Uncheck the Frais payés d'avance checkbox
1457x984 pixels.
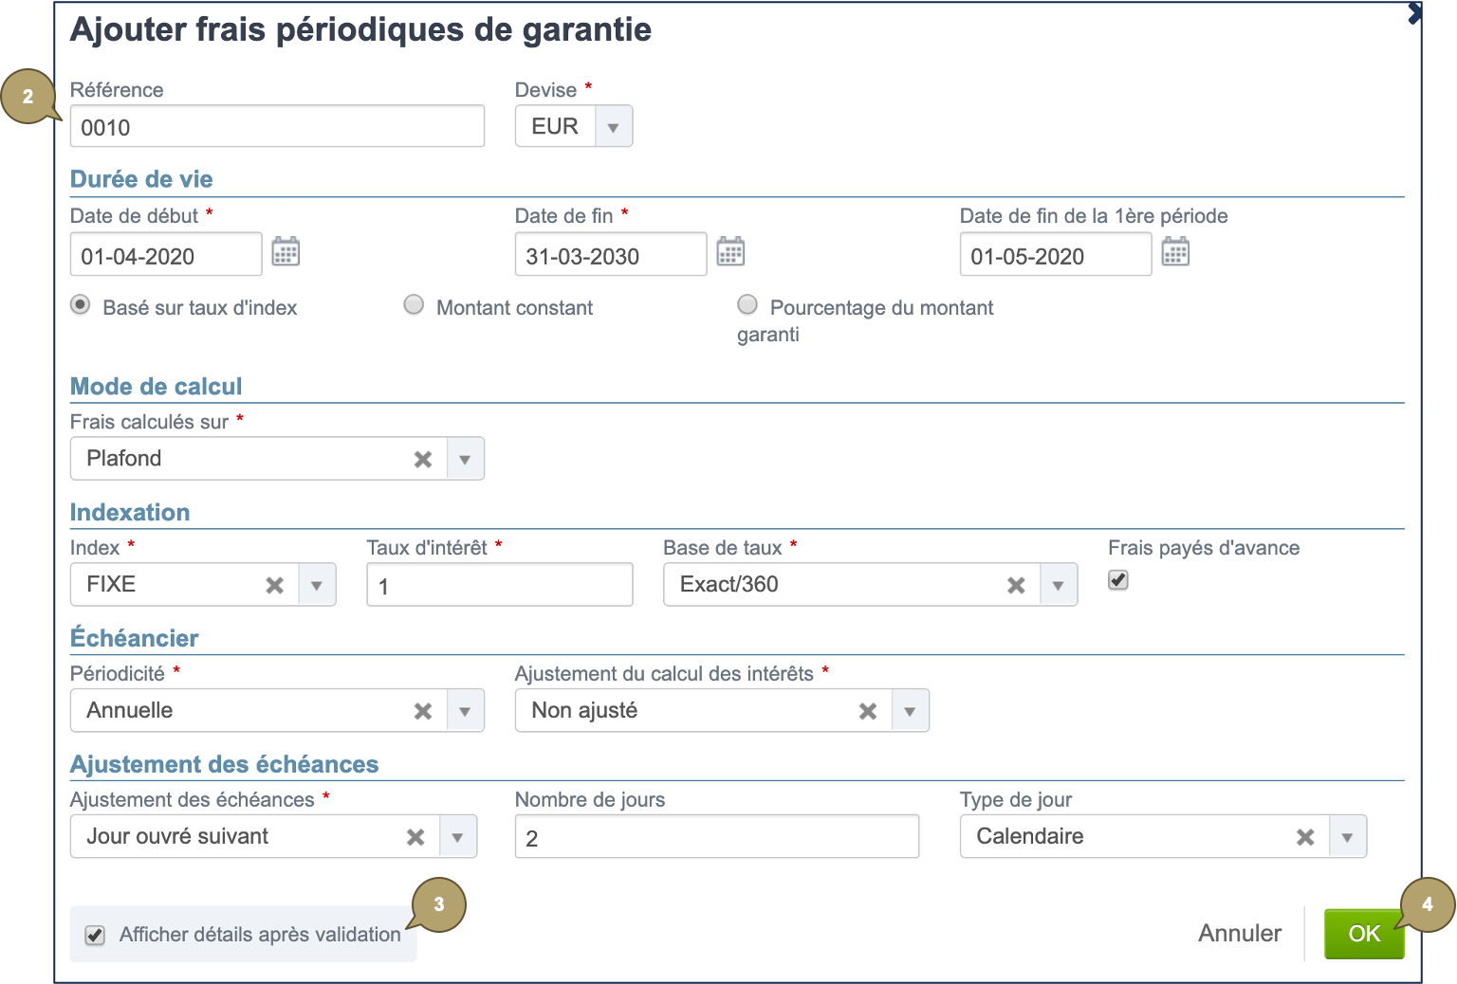[x=1117, y=579]
